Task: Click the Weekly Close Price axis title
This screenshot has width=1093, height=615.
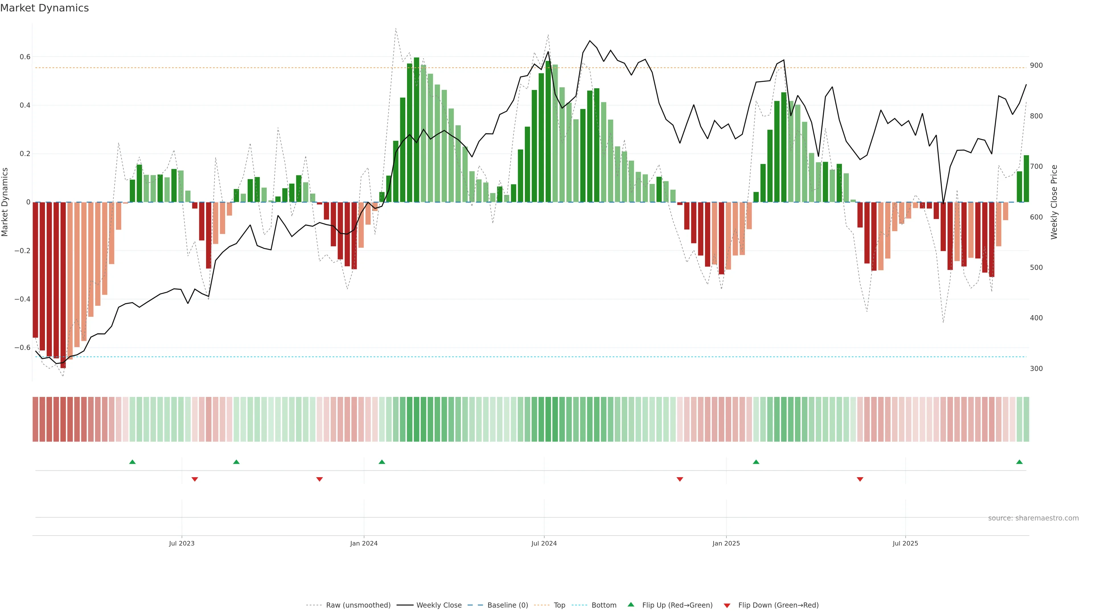Action: tap(1054, 202)
